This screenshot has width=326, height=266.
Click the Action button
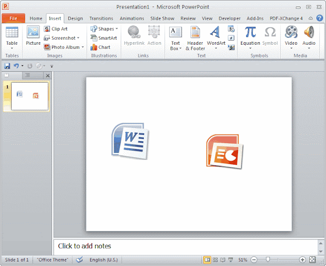154,36
